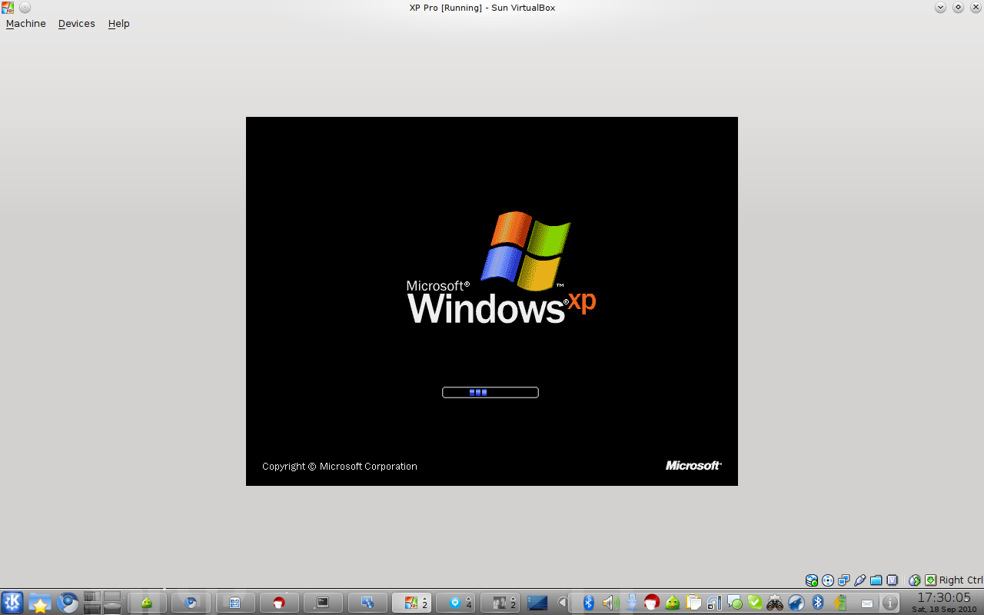The height and width of the screenshot is (615, 984).
Task: Click the Microsoft logo in the VM screen
Action: (x=693, y=466)
